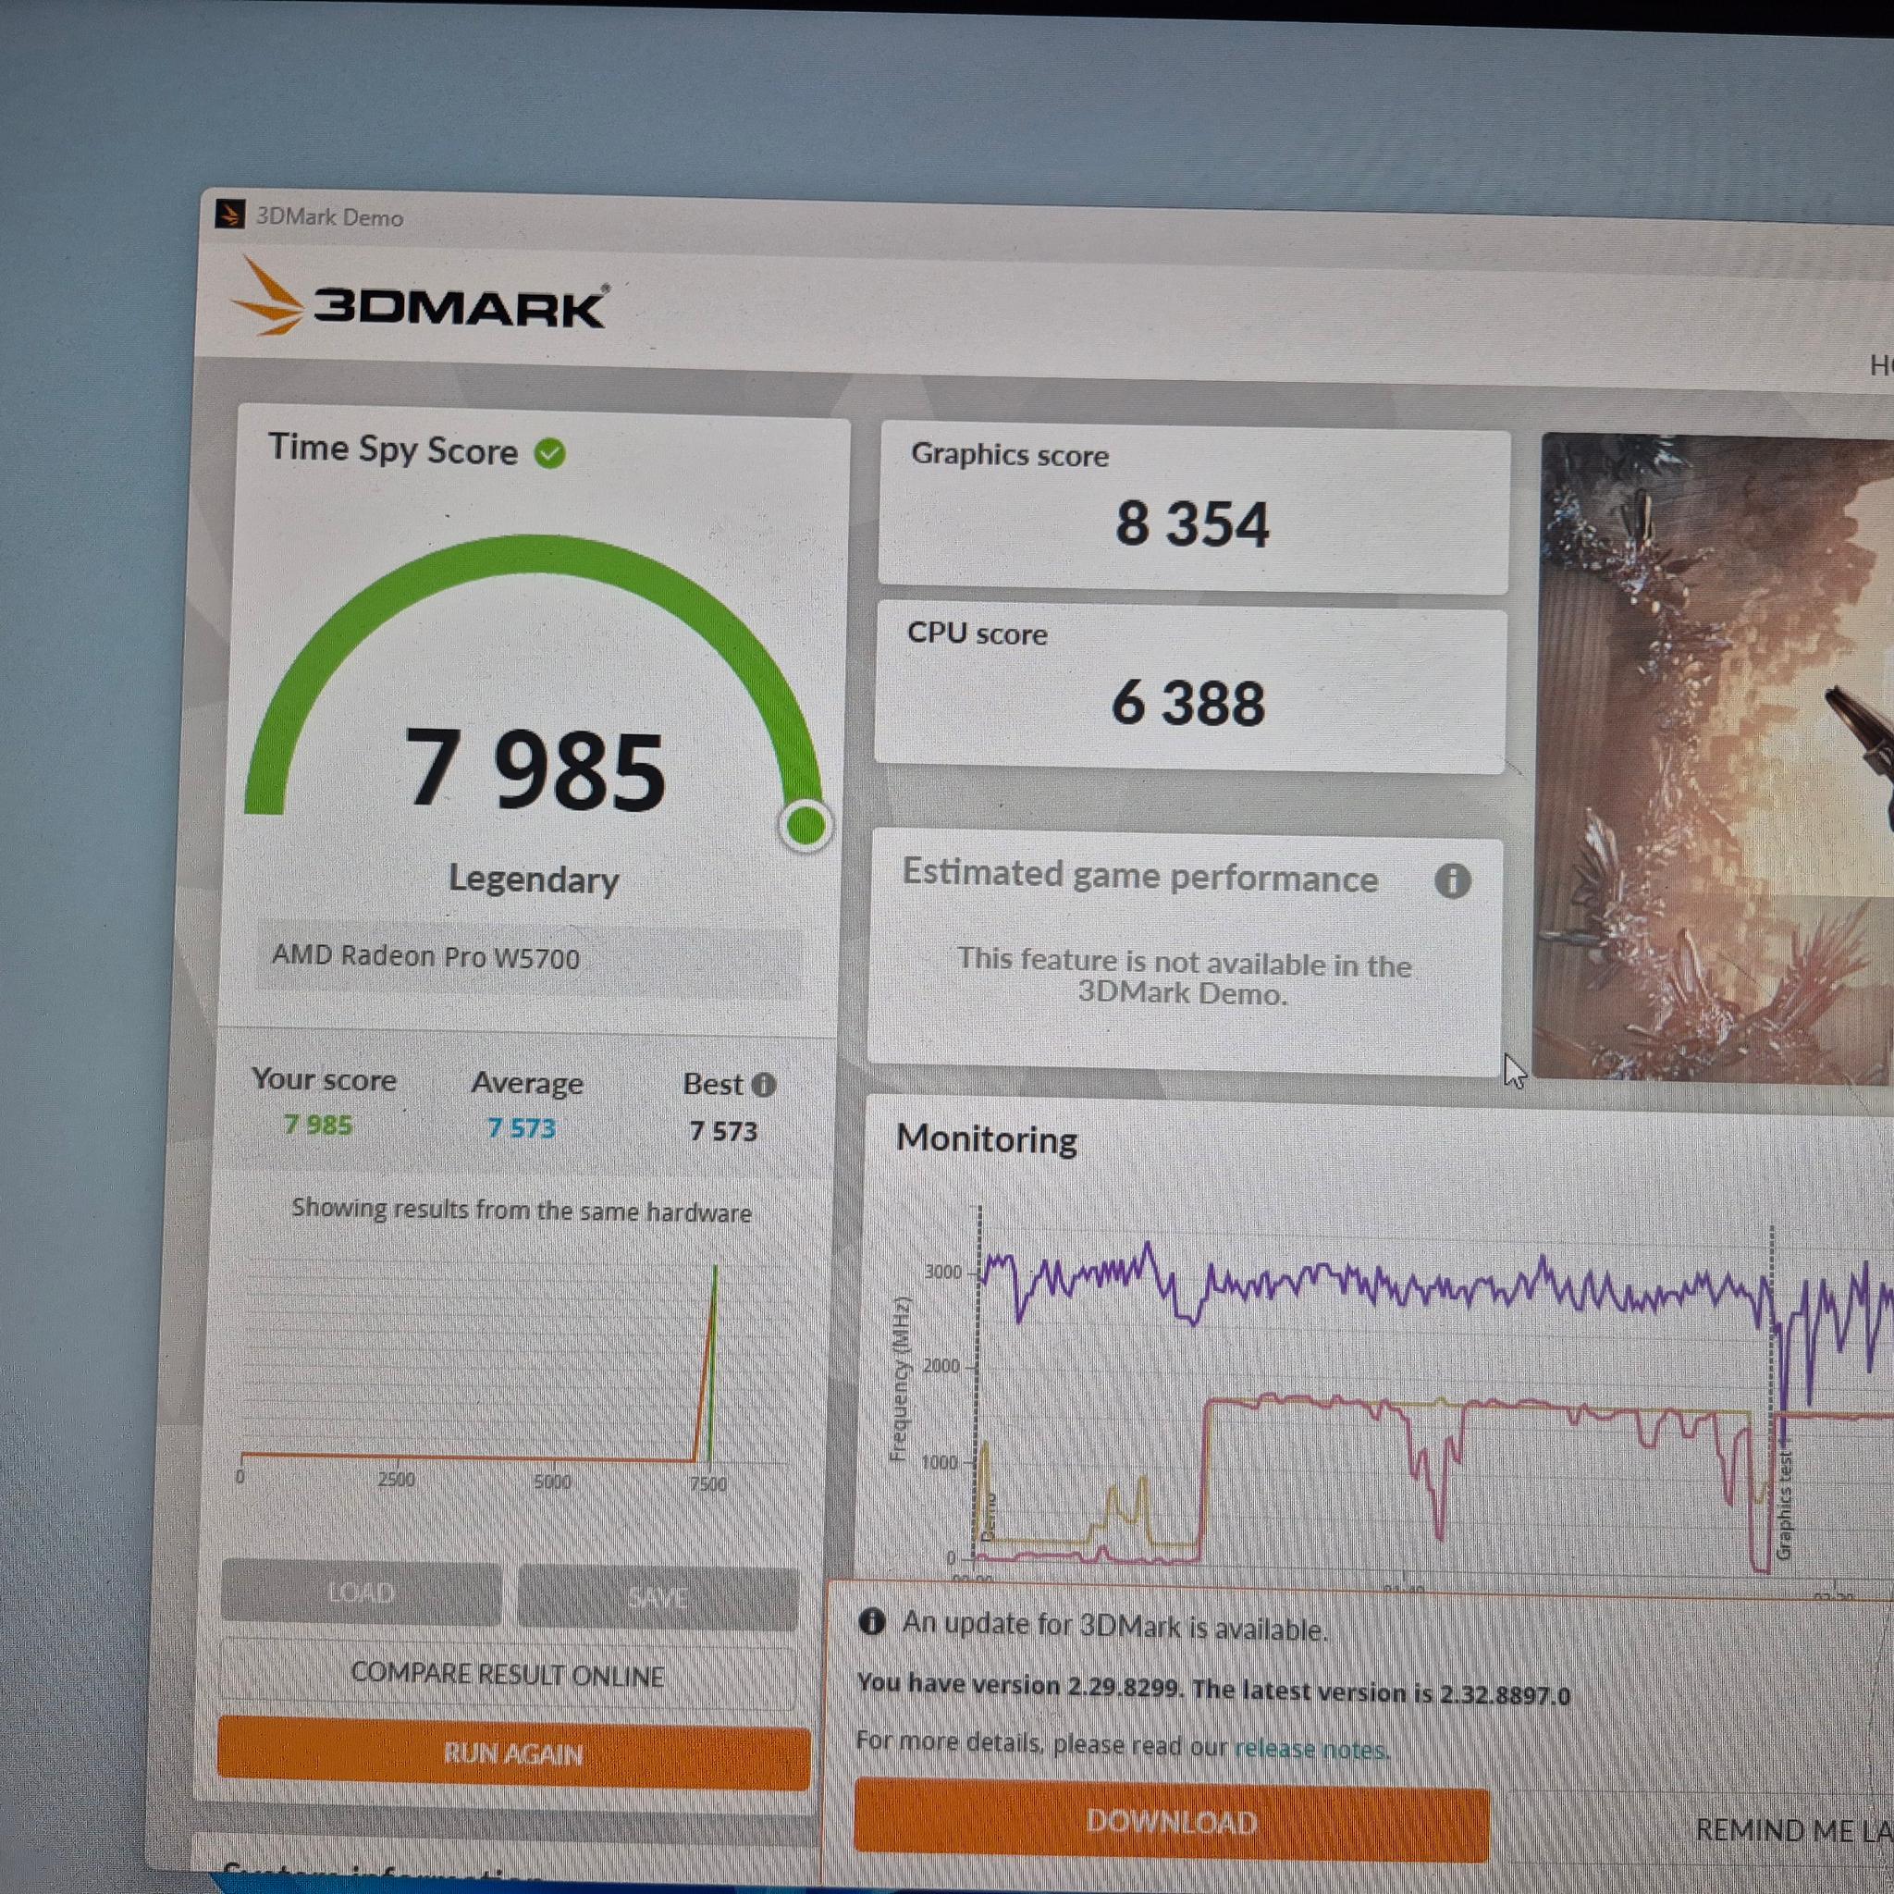Screen dimensions: 1894x1894
Task: Click the CPU score value 6 388
Action: tap(1188, 703)
